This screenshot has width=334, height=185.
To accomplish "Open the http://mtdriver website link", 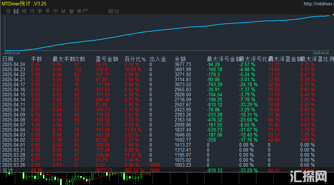I will point(318,4).
